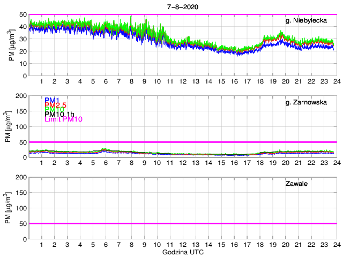Click hour tick "18" under Zarnowska plot
Viewport: 343px width, 257px height.
click(260, 163)
